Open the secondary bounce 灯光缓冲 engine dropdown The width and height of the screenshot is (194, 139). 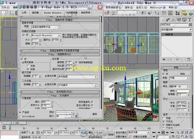click(x=78, y=85)
